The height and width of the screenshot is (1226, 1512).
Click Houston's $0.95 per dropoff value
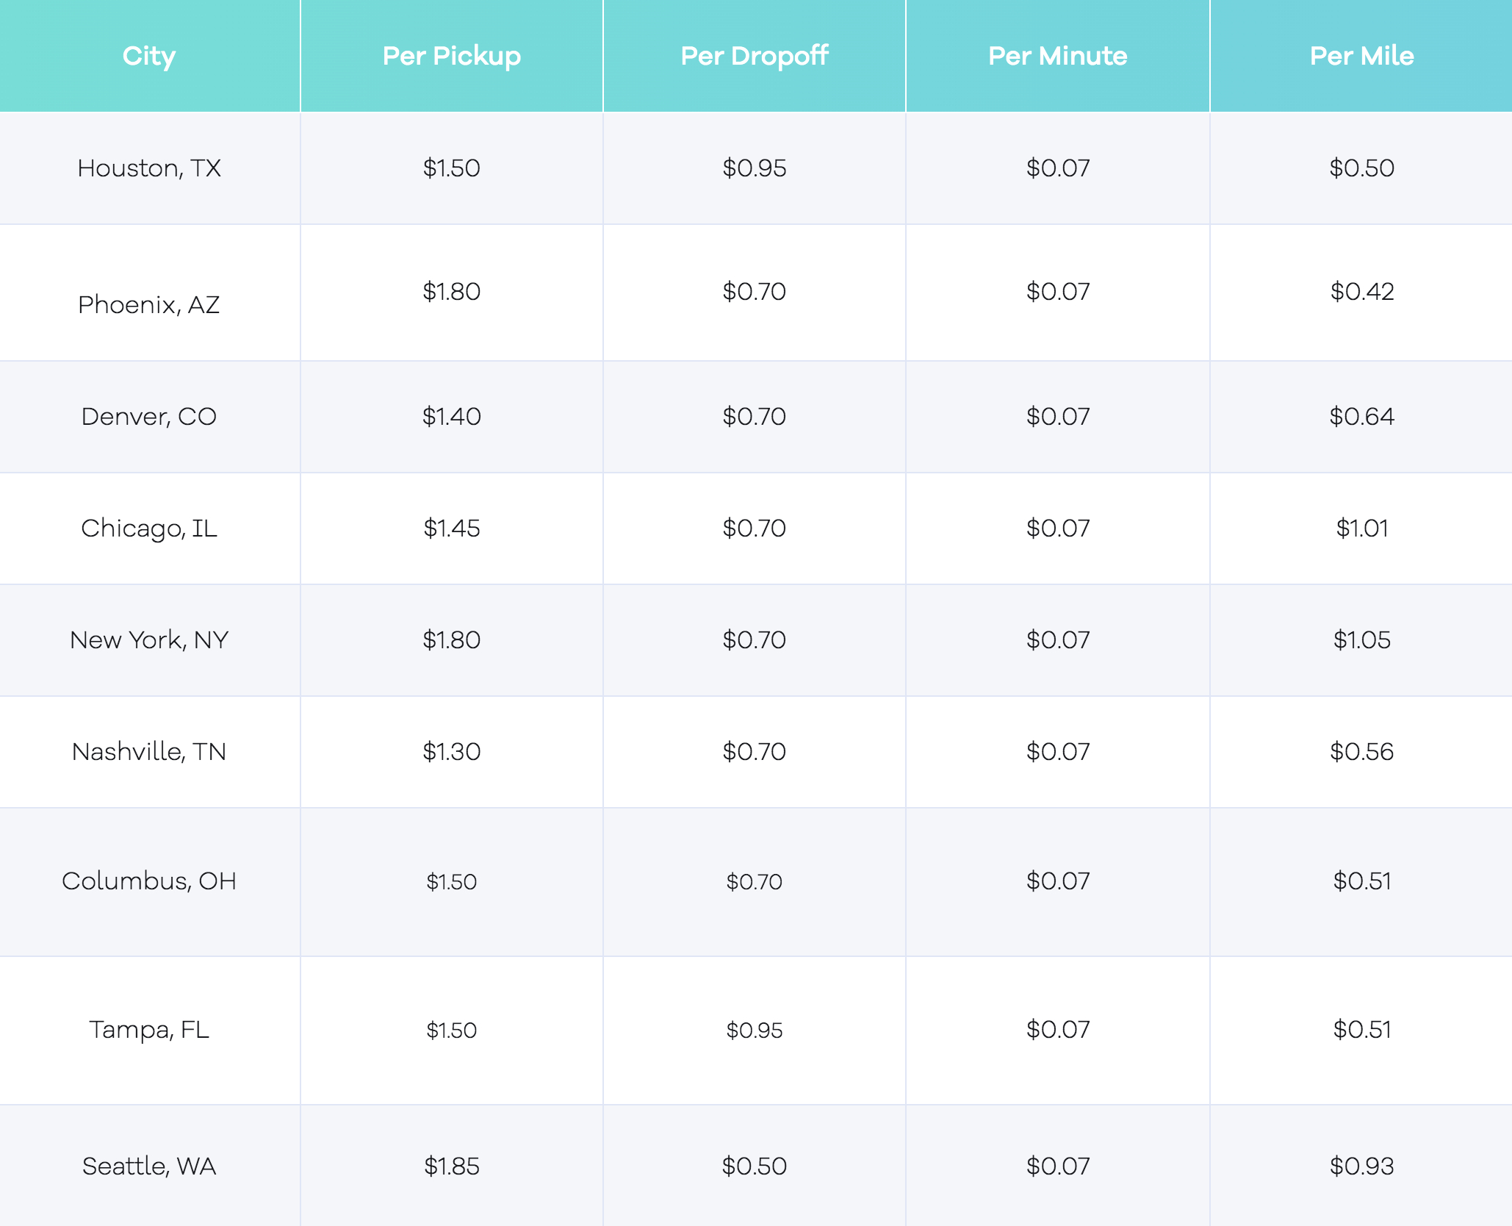click(x=755, y=168)
